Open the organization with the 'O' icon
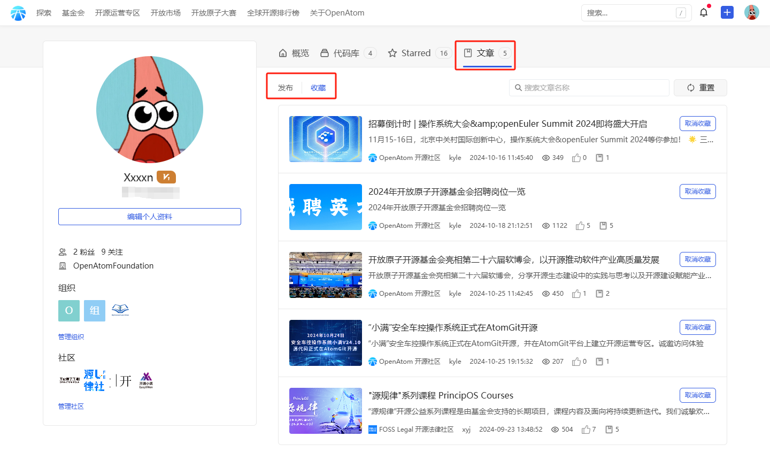Screen dimensions: 770x452 pos(69,310)
